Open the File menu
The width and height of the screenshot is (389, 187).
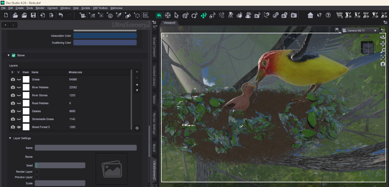point(4,8)
